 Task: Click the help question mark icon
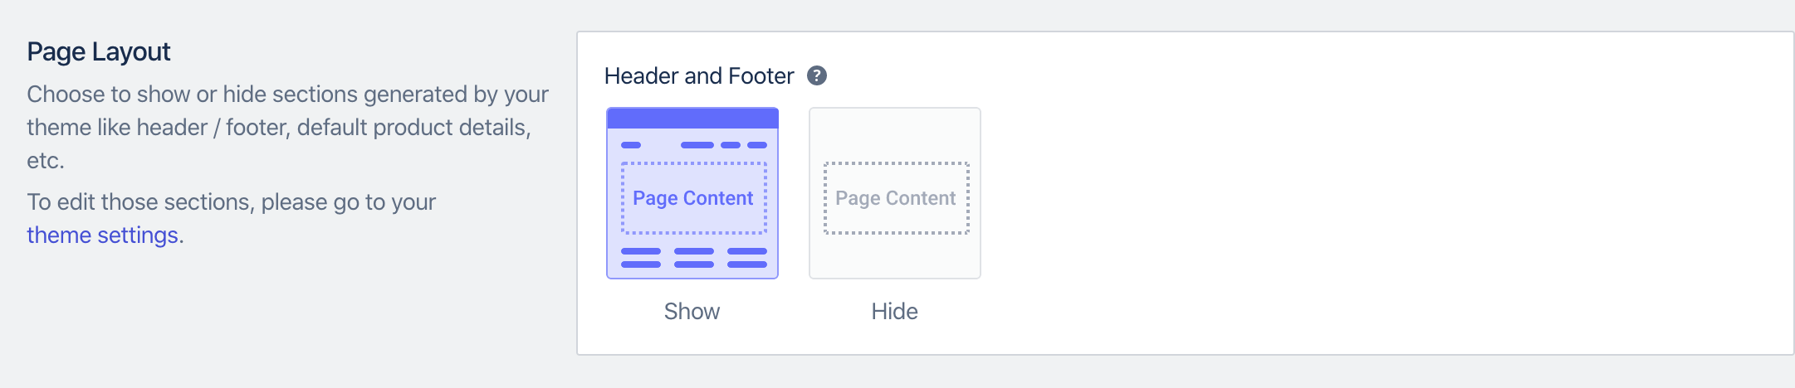click(817, 75)
